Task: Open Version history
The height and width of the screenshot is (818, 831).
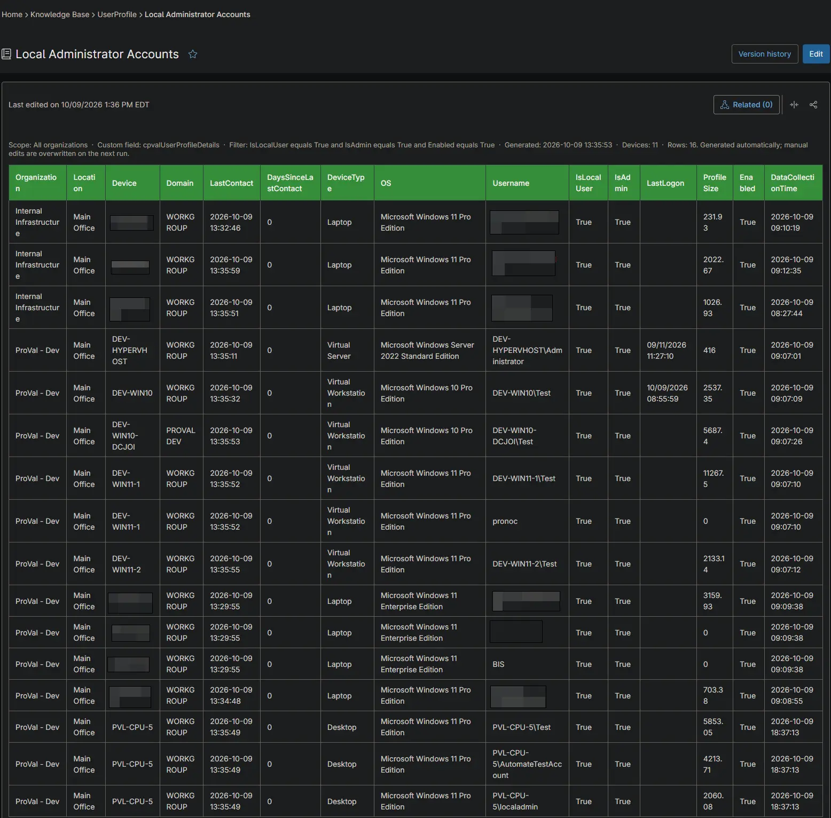Action: [x=765, y=54]
